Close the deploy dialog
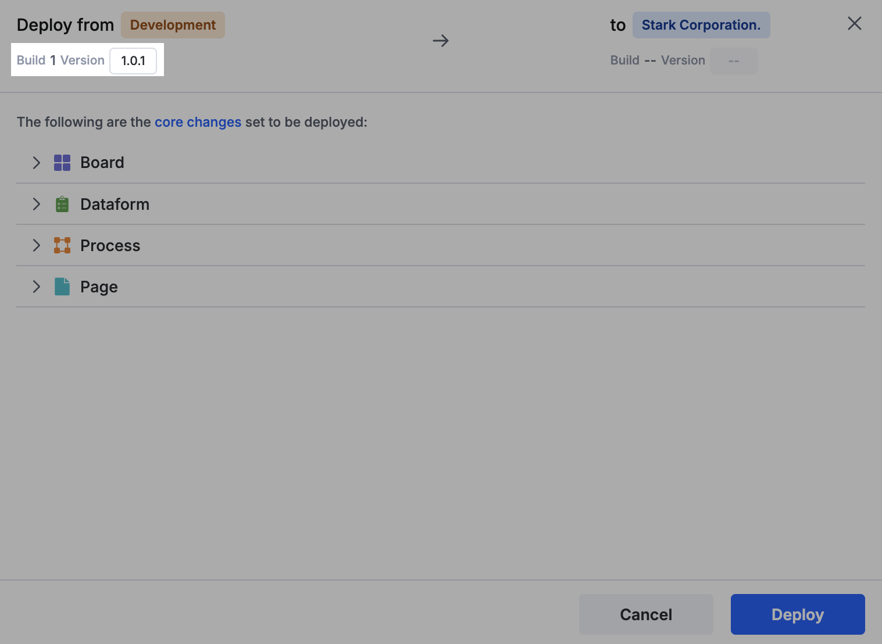882x644 pixels. (x=854, y=24)
